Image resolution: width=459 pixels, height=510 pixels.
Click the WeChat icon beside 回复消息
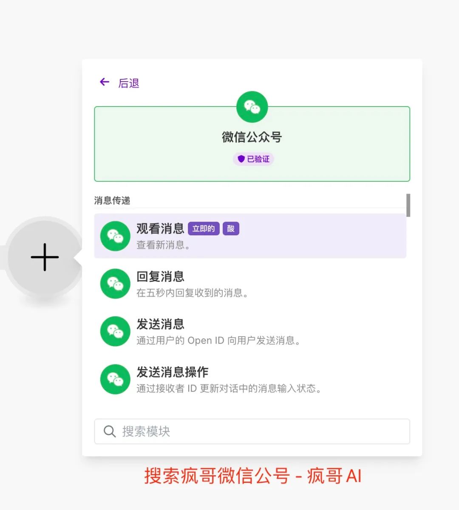click(x=115, y=284)
